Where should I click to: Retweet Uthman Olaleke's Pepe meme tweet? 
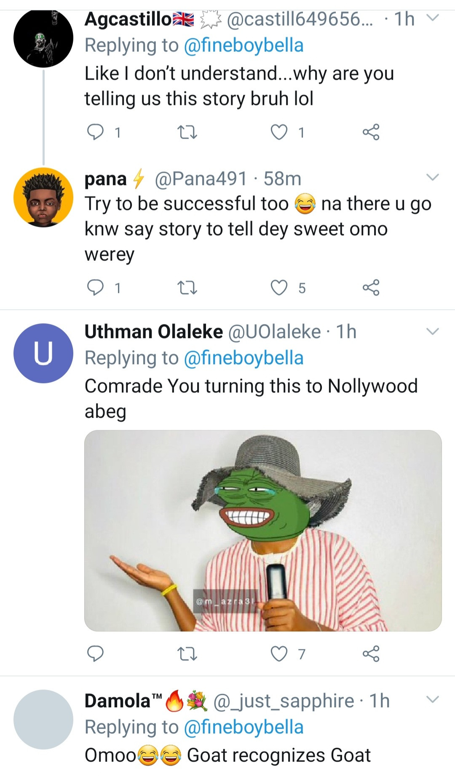point(187,654)
